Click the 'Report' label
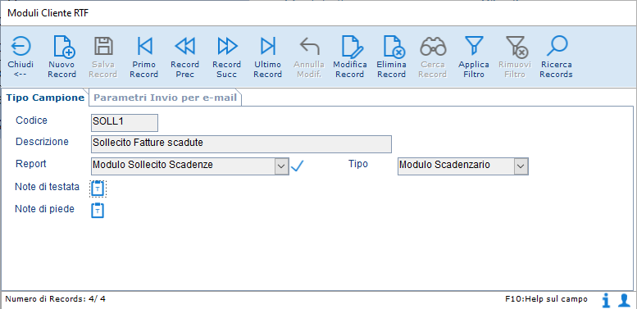The width and height of the screenshot is (637, 309). pyautogui.click(x=31, y=164)
